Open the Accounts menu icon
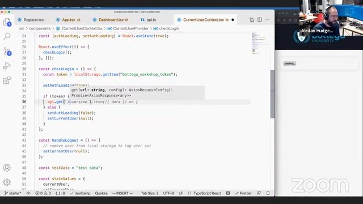This screenshot has width=363, height=204. [x=7, y=168]
